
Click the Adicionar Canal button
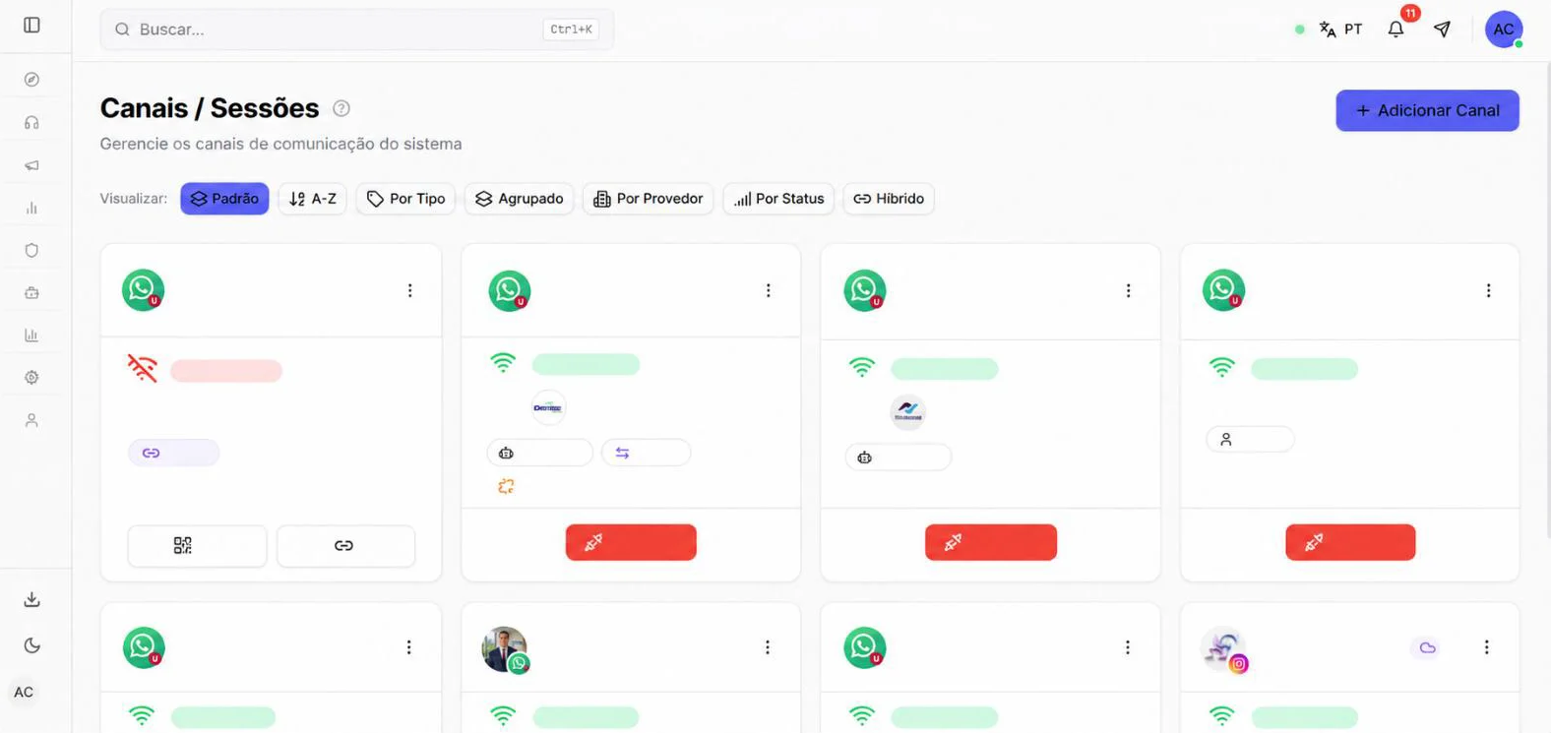[1427, 110]
